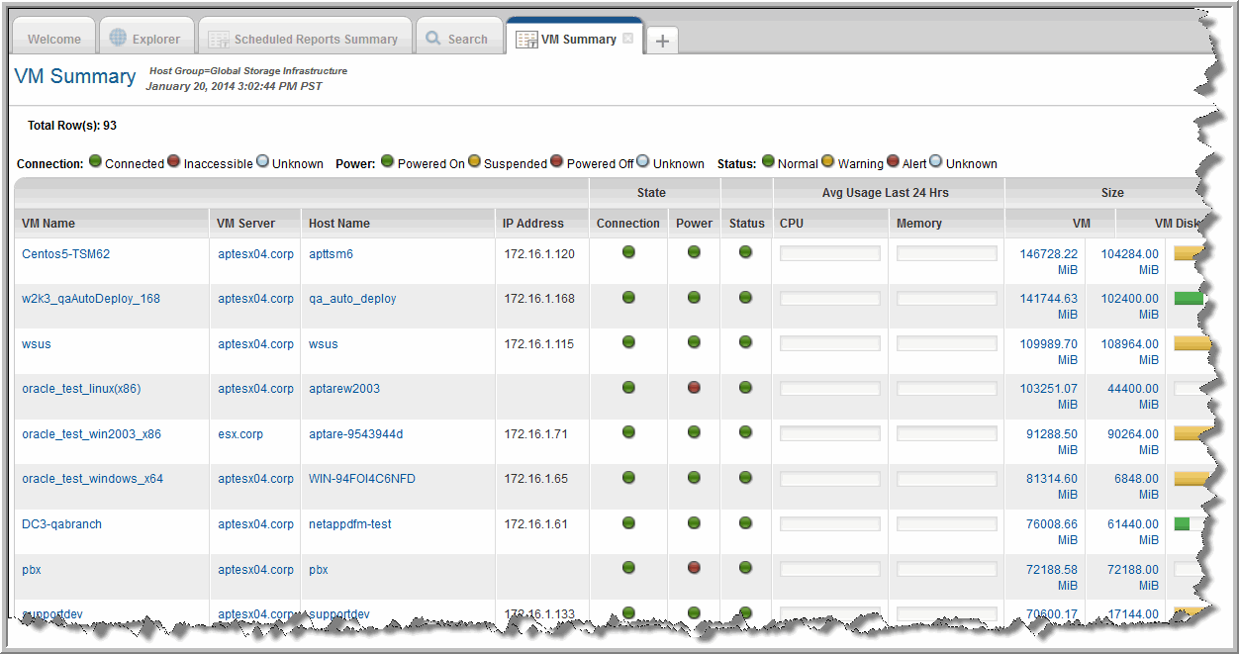The height and width of the screenshot is (654, 1239).
Task: Click the Explorer globe icon
Action: (x=119, y=39)
